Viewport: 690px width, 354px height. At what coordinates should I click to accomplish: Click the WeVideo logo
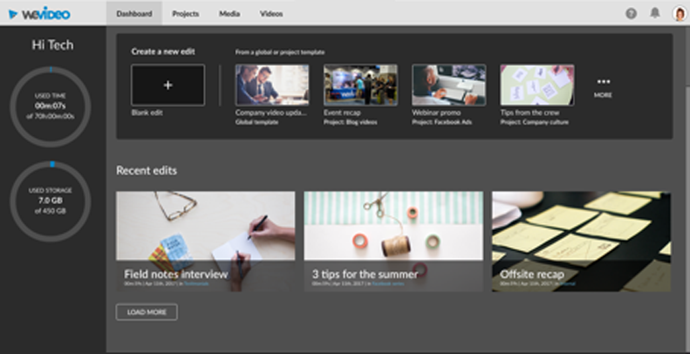39,13
